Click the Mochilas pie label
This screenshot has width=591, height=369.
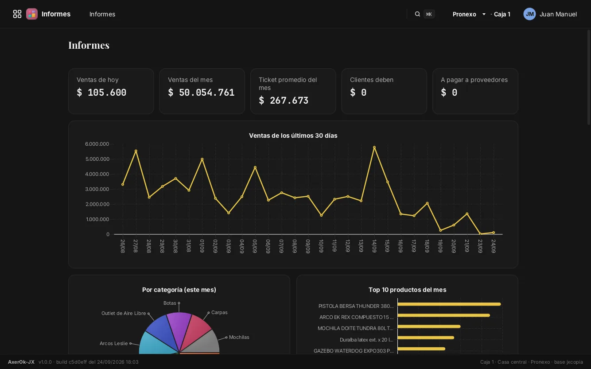point(239,337)
